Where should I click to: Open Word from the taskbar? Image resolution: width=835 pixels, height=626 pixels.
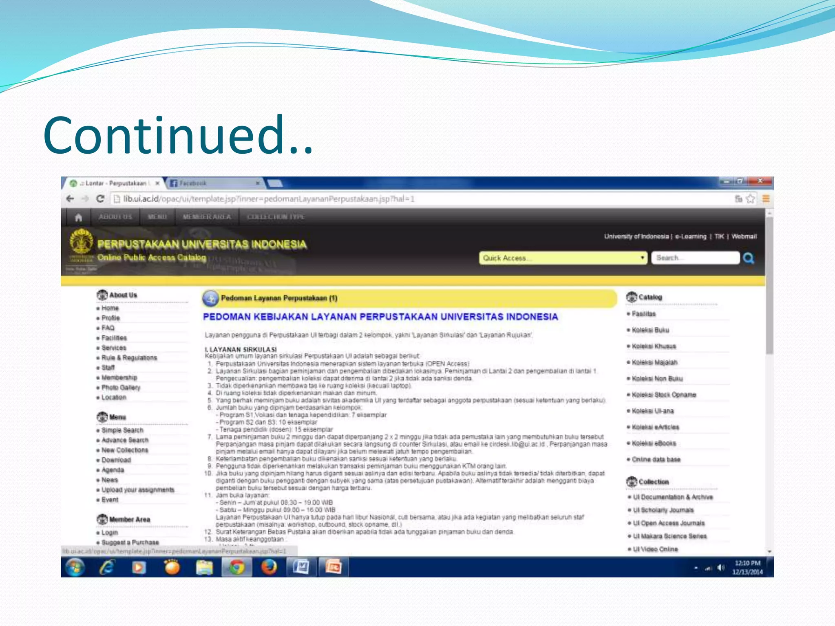301,567
